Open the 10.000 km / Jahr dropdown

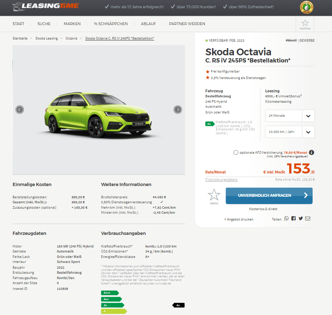click(x=290, y=132)
